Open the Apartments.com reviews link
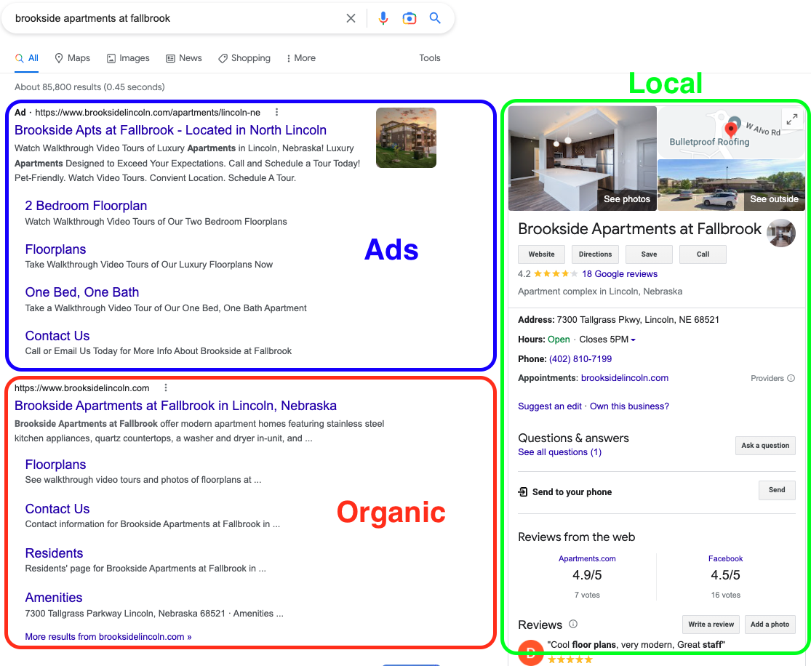 click(587, 558)
